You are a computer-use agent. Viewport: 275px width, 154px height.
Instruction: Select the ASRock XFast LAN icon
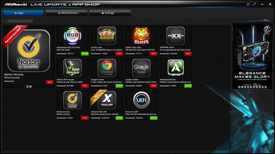click(107, 100)
